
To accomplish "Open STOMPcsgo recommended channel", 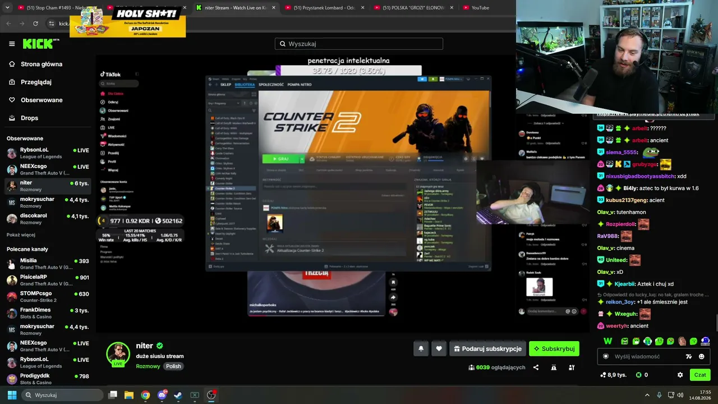I will [48, 296].
